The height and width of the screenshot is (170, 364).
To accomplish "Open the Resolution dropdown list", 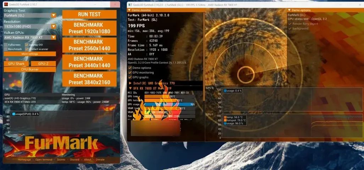I will [x=53, y=26].
